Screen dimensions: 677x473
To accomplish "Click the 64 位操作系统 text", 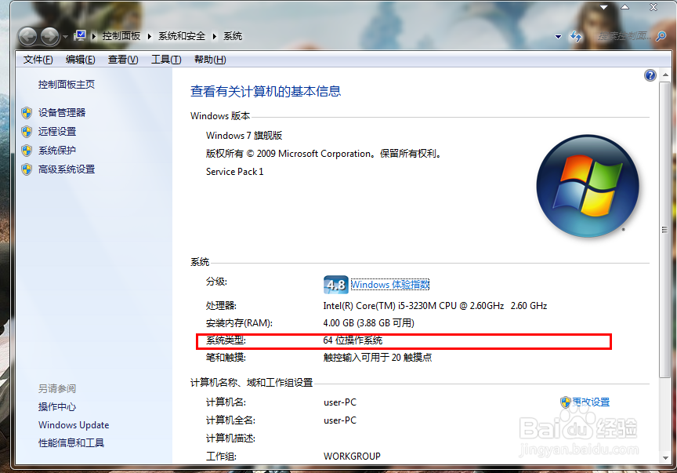I will point(353,340).
